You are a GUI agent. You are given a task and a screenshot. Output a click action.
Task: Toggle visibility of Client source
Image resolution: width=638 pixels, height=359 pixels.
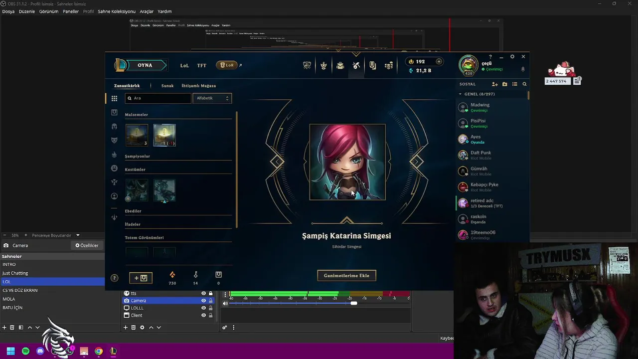pyautogui.click(x=203, y=316)
